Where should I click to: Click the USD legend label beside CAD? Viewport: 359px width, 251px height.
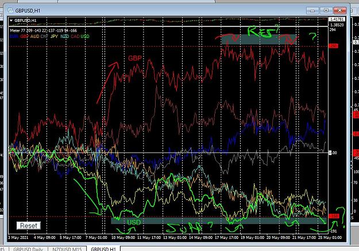[x=84, y=36]
